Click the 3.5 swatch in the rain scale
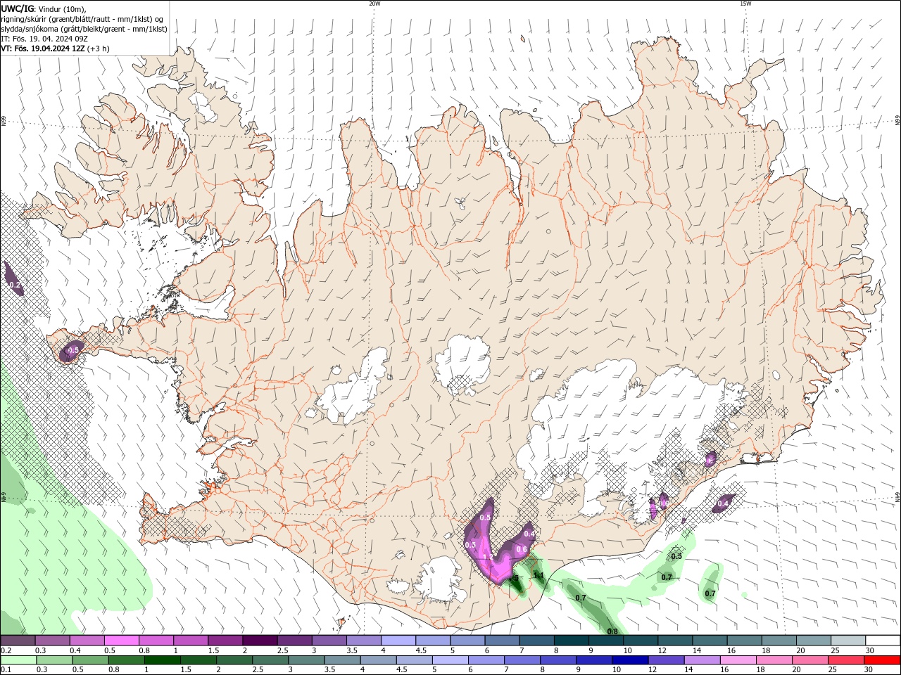Viewport: 901px width, 675px height. 342,660
